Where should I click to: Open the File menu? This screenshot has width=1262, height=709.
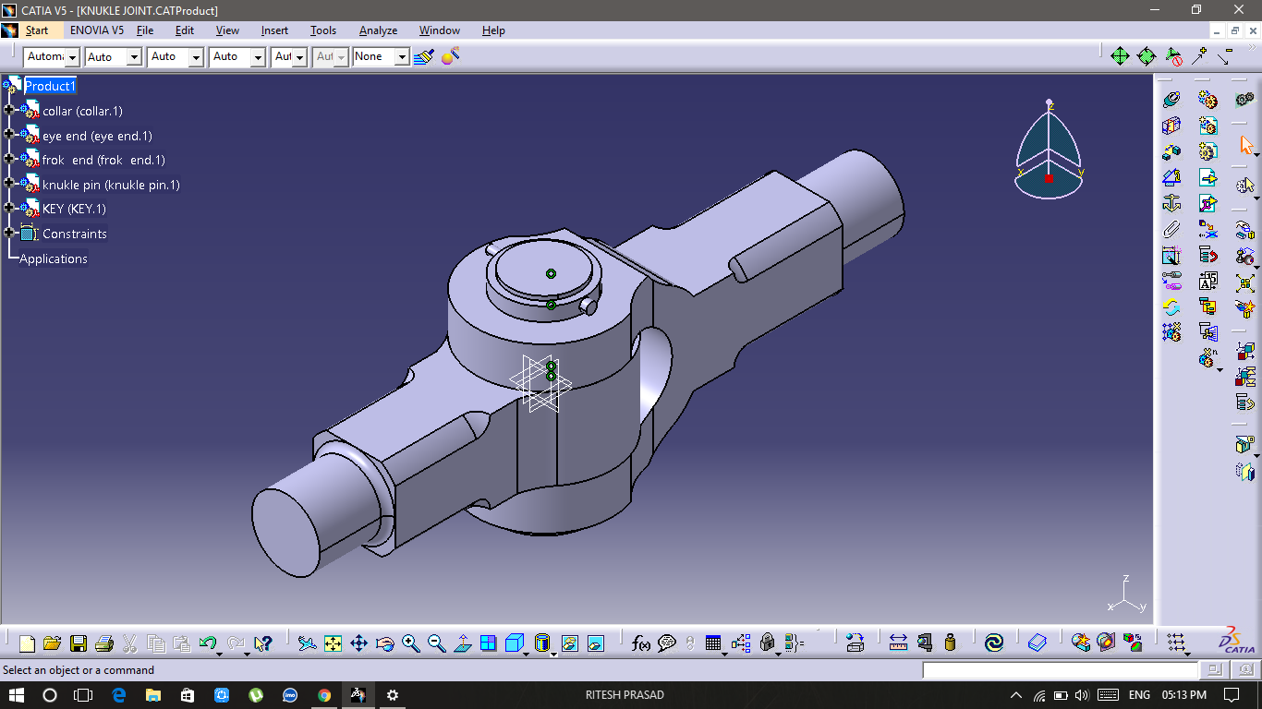click(145, 30)
